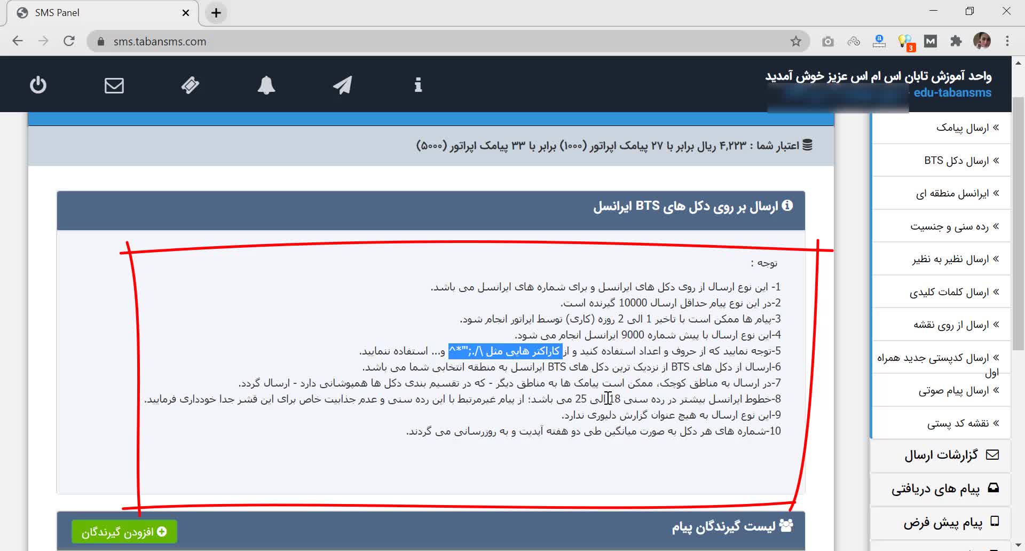Click the power/logout icon in header
Viewport: 1025px width, 551px height.
(x=38, y=85)
